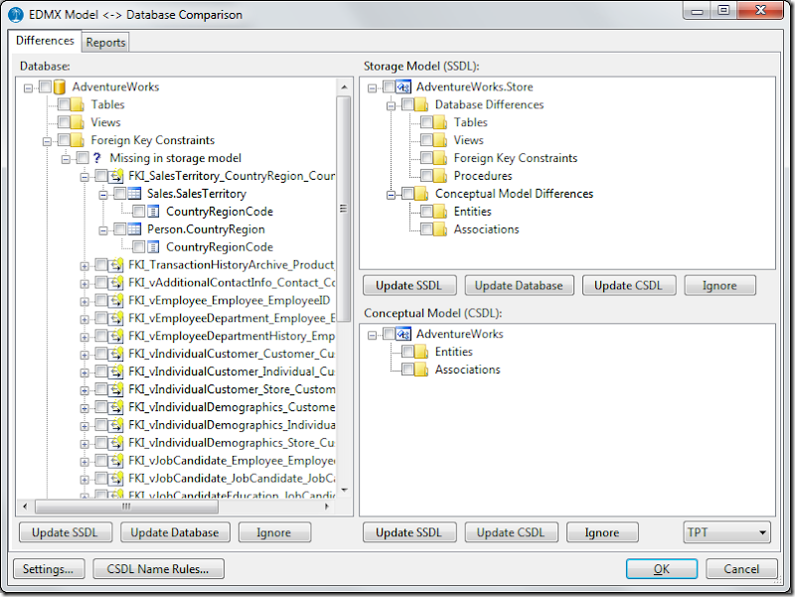The image size is (795, 597).
Task: Click the Database Differences folder icon
Action: pos(421,105)
